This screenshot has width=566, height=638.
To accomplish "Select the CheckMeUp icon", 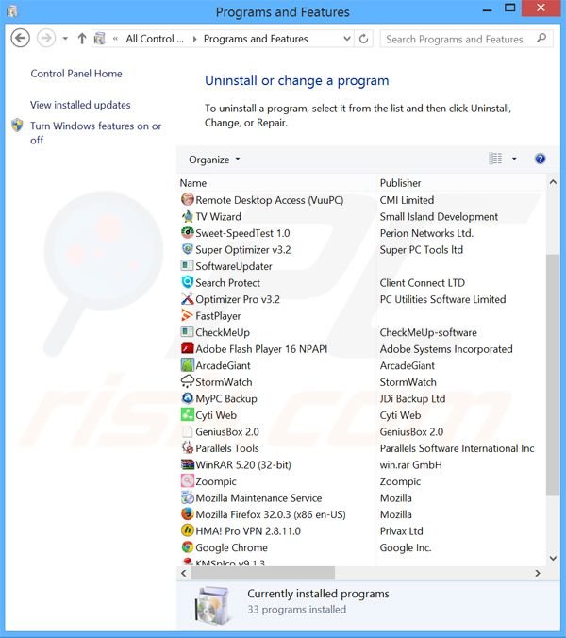I will 188,332.
